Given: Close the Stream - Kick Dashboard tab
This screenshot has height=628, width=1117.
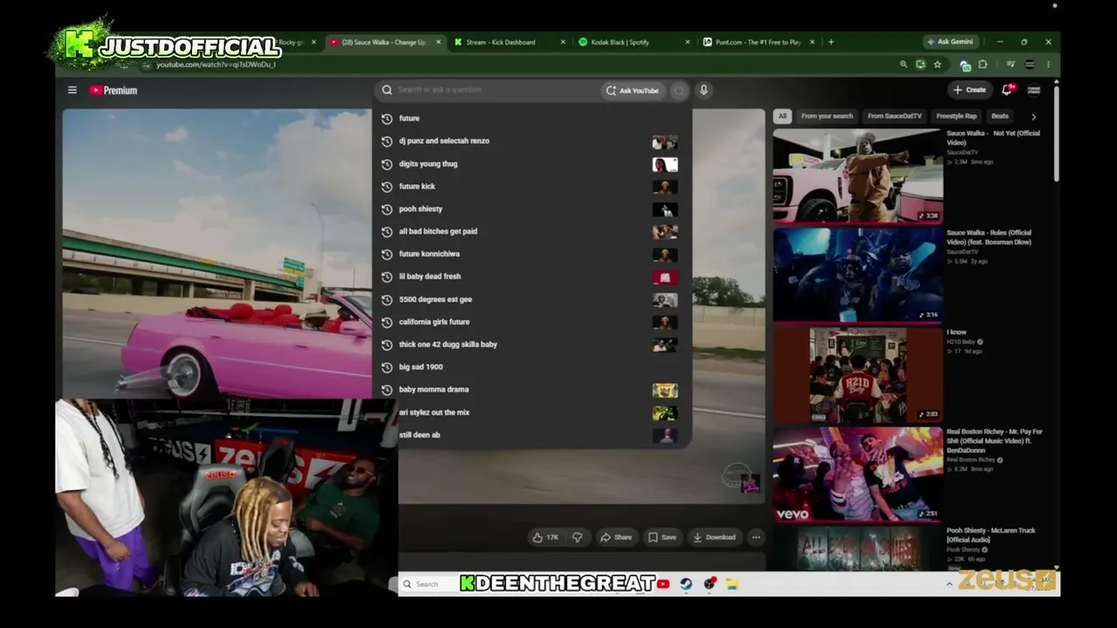Looking at the screenshot, I should (x=563, y=42).
